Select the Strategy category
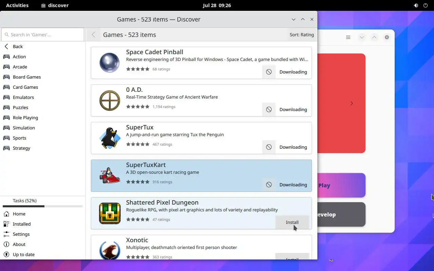The image size is (434, 271). (43, 148)
